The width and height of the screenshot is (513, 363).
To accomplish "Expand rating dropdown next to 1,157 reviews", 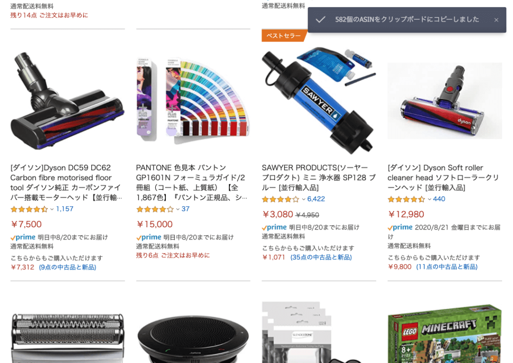I will [x=52, y=209].
